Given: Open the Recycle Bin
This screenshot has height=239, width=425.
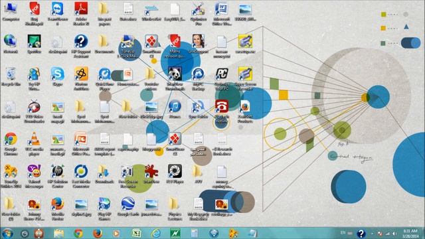Looking at the screenshot, I should 11,76.
